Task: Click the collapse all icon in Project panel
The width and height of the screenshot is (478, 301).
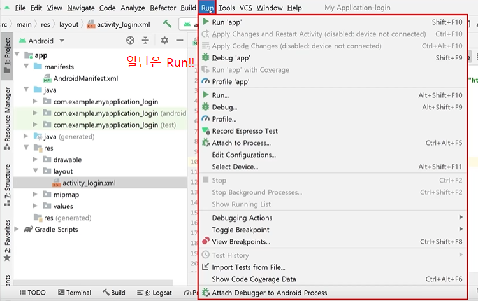Action: click(145, 40)
